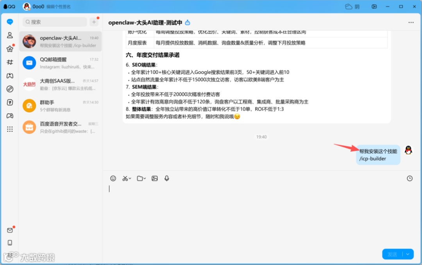Click the voice message microphone icon
This screenshot has height=265, width=422.
pos(167,178)
